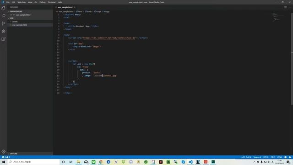
Task: Click the feedback smiley in status bar
Action: point(285,157)
